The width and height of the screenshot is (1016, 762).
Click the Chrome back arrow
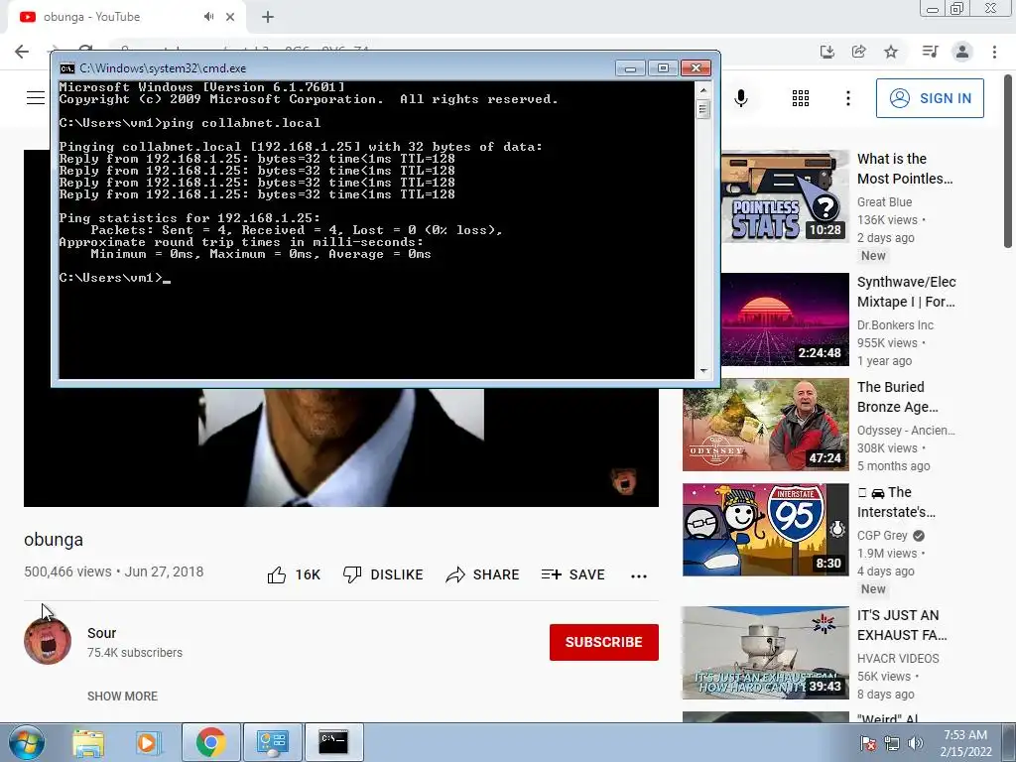tap(22, 52)
